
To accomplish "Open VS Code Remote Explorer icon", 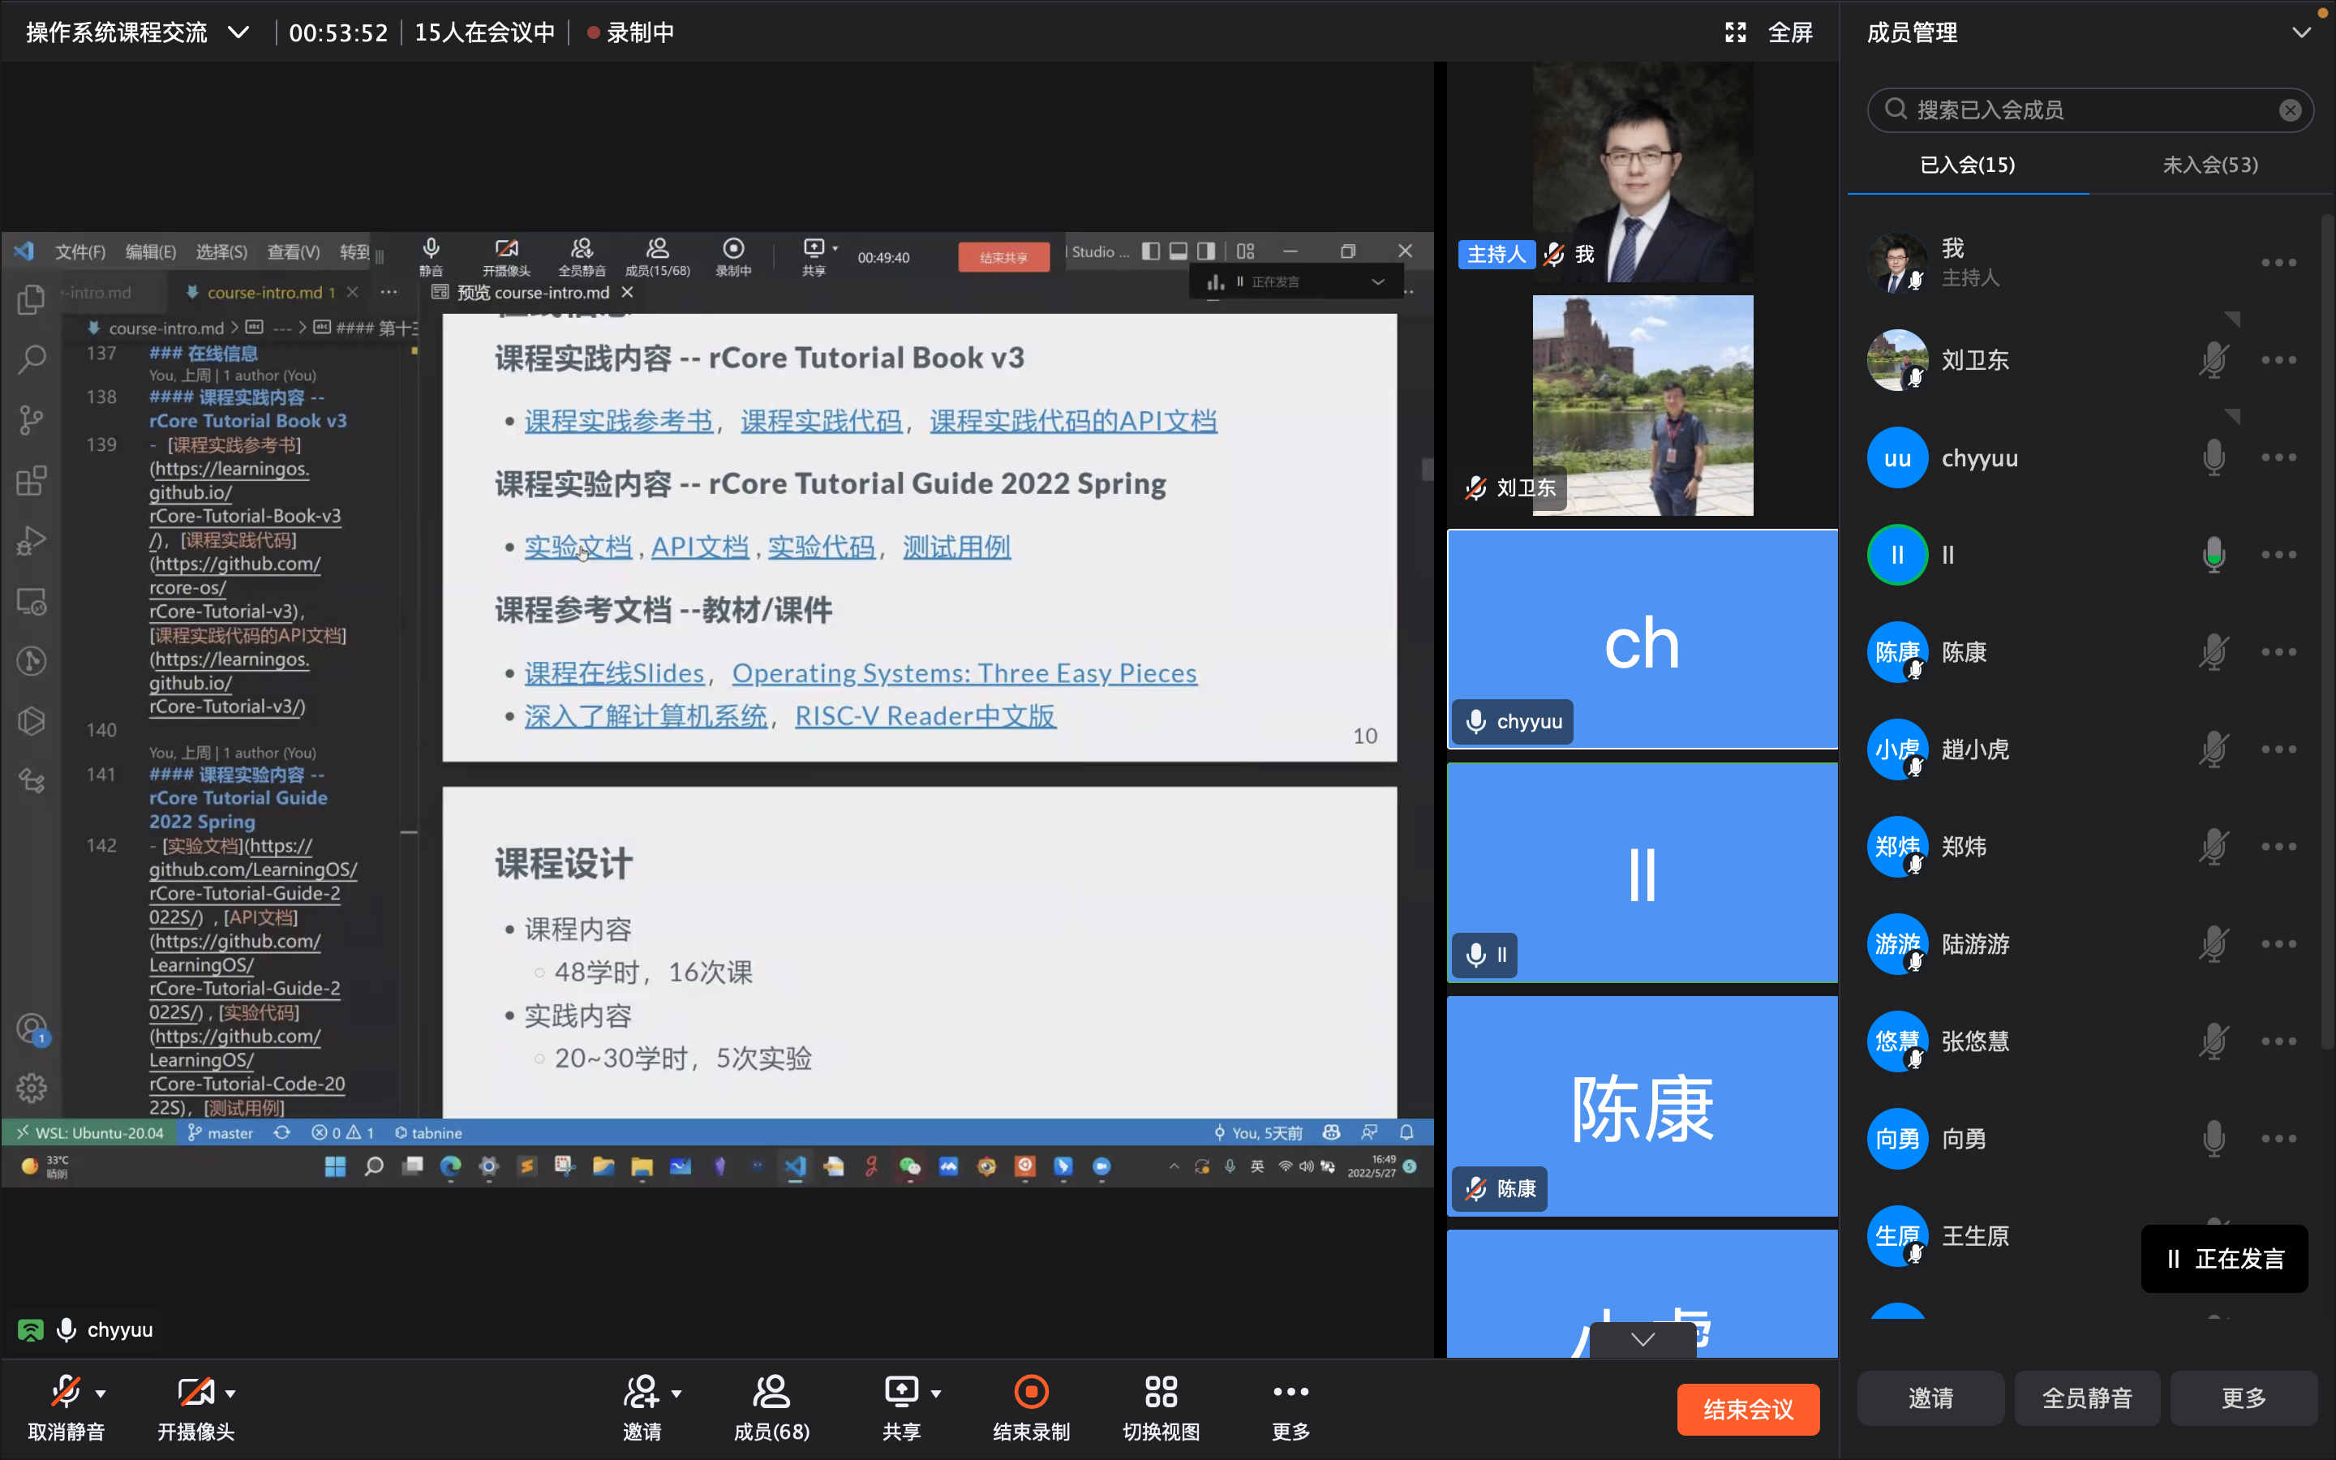I will click(31, 602).
